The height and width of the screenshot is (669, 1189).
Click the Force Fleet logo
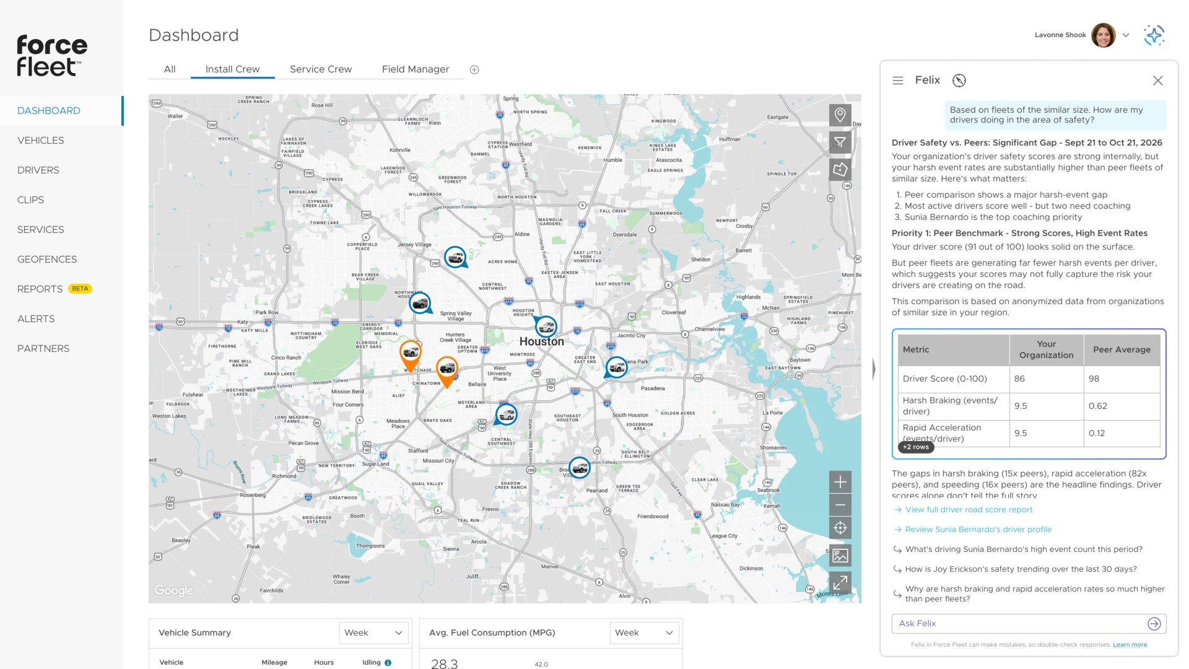(52, 56)
